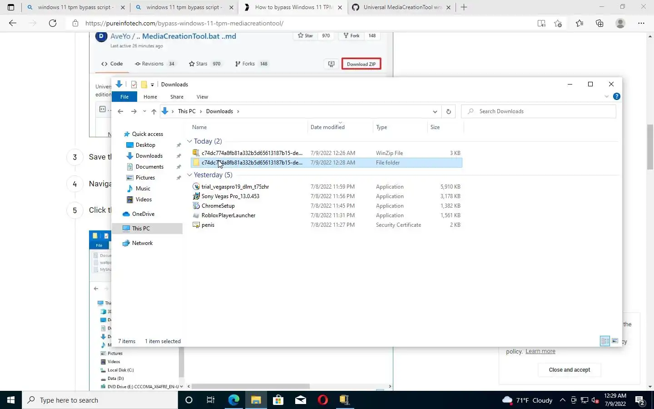Expand path chevron after Downloads
The height and width of the screenshot is (409, 654).
(238, 111)
